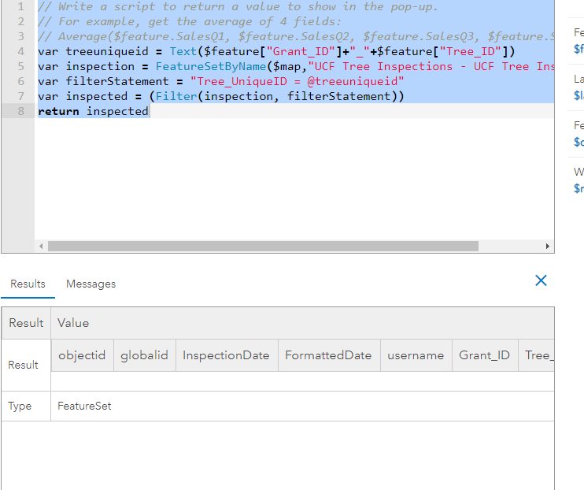
Task: Click the Text function on line 4
Action: (183, 51)
